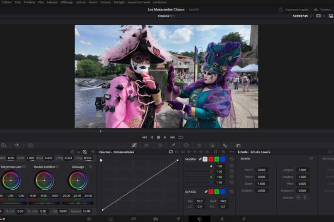Open the Tracker palette icon
The width and height of the screenshot is (334, 222).
tap(199, 146)
